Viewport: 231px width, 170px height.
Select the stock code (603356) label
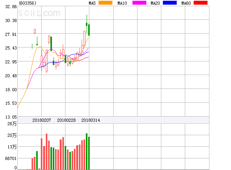click(28, 3)
